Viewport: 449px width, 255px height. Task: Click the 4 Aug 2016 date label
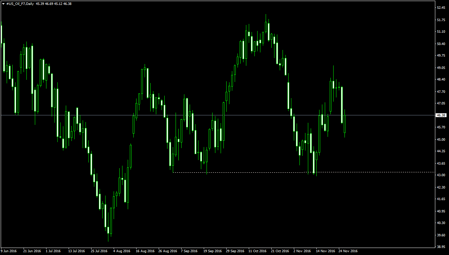122,251
